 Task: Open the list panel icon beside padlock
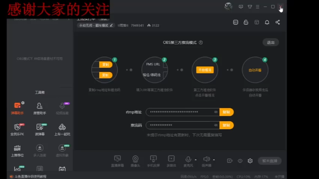pyautogui.click(x=236, y=22)
